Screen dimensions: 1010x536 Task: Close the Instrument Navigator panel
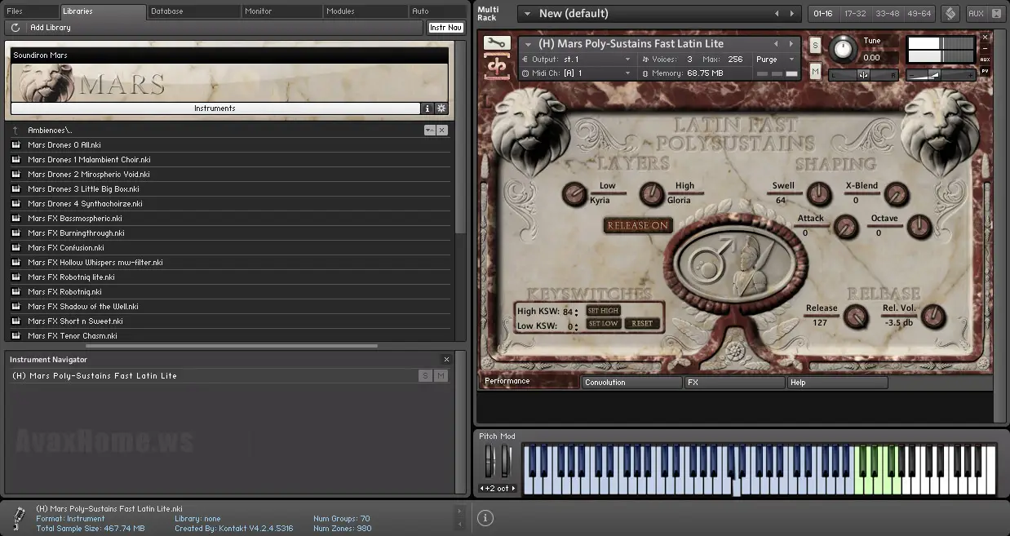coord(446,360)
